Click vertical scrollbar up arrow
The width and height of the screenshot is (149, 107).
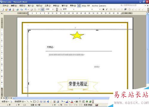[x=148, y=14]
